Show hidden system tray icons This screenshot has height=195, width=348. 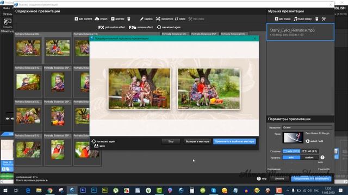[x=288, y=190]
